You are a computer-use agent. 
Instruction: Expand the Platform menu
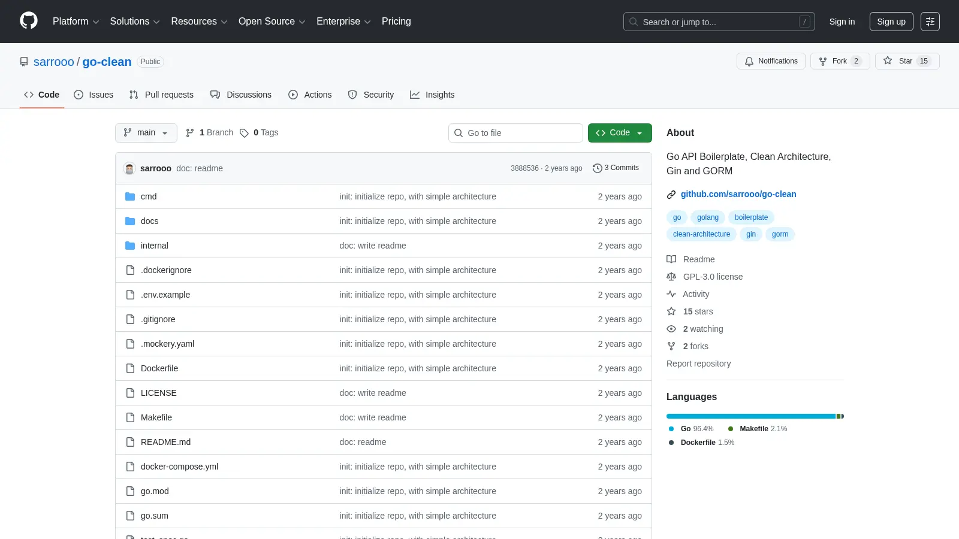[x=76, y=22]
